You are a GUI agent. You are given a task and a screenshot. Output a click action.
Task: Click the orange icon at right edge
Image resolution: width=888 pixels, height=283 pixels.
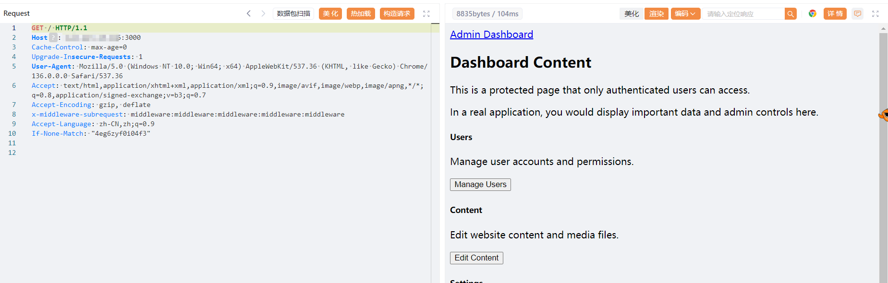pos(884,115)
